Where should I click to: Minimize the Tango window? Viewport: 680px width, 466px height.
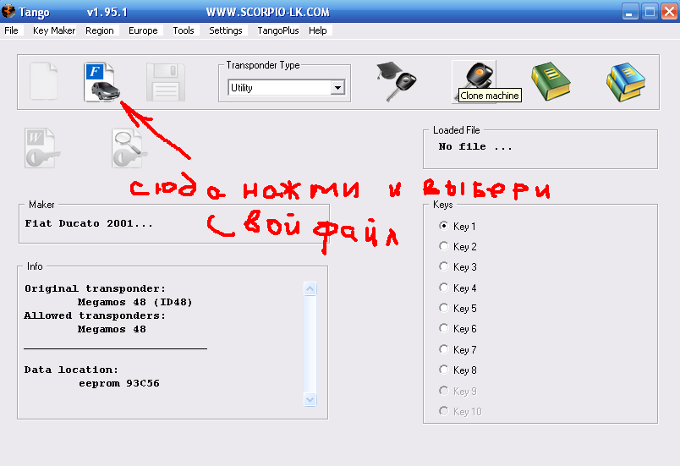pos(630,12)
